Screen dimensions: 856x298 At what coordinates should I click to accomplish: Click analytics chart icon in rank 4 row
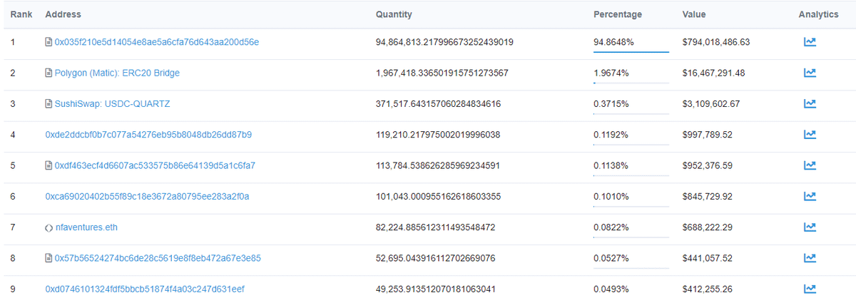[x=809, y=134]
